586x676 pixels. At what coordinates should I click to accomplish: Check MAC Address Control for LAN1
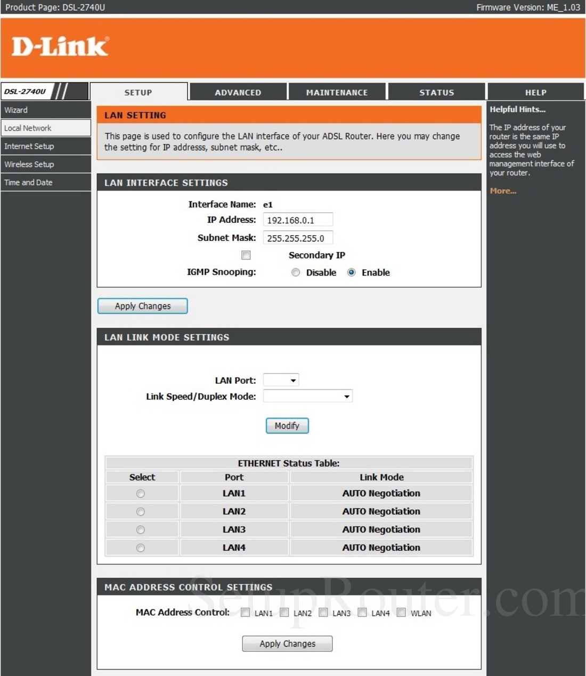245,613
